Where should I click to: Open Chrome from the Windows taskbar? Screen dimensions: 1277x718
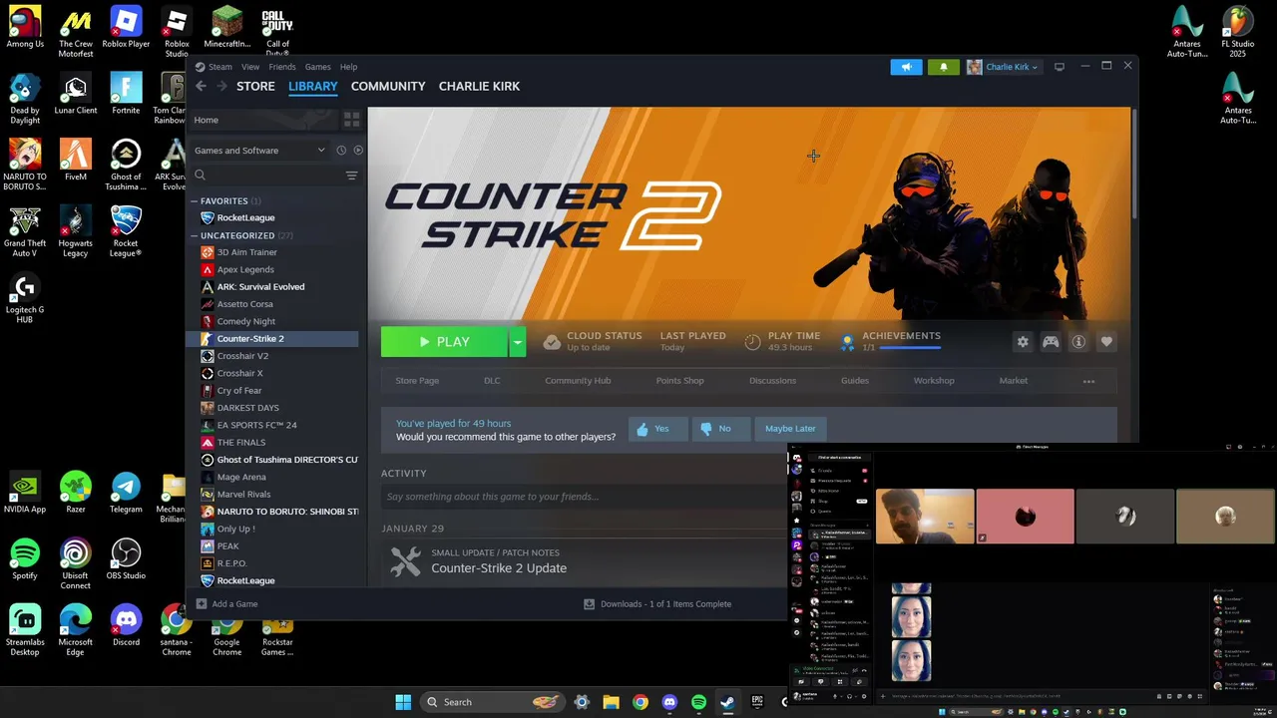coord(640,702)
